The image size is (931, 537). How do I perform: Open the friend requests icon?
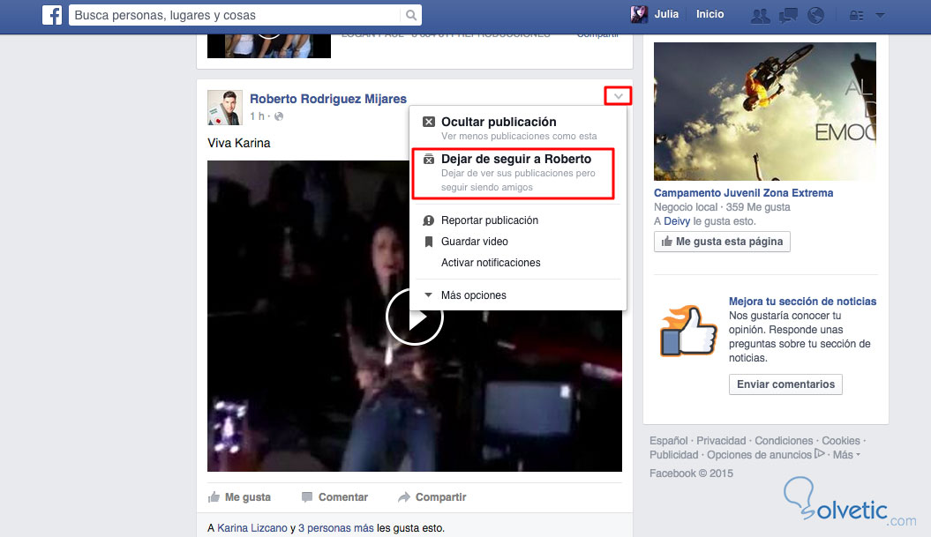click(760, 15)
